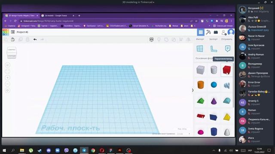Open the Ruler tool

click(x=214, y=49)
